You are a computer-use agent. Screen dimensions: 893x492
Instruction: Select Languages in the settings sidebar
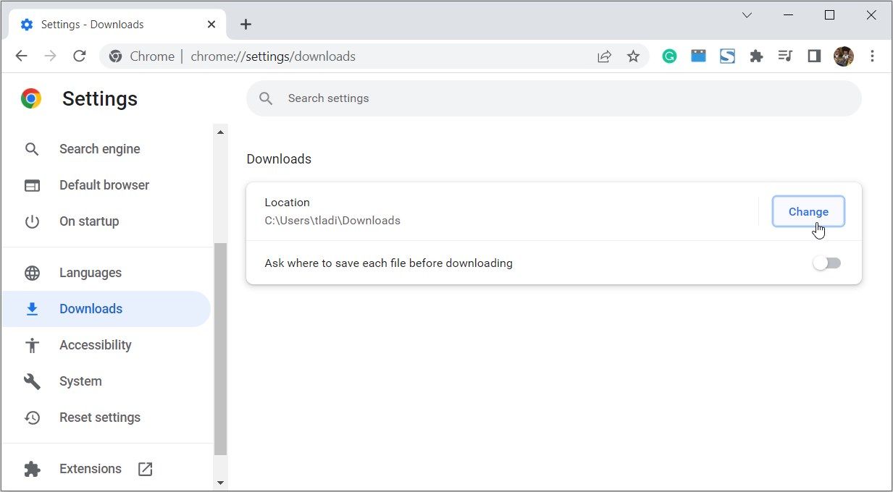pyautogui.click(x=90, y=273)
